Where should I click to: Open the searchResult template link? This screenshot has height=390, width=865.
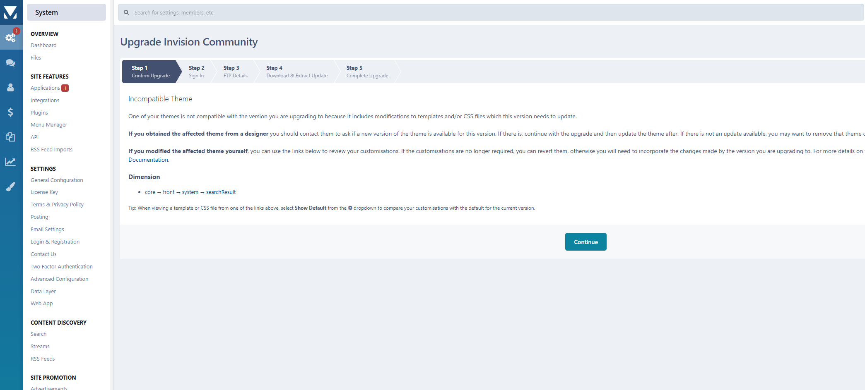(x=221, y=192)
